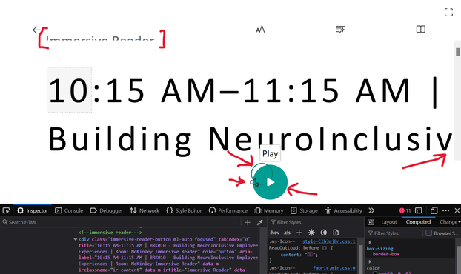This screenshot has height=274, width=461.
Task: Toggle selector highlighter for ReadOutLoud::before rule
Action: [325, 248]
